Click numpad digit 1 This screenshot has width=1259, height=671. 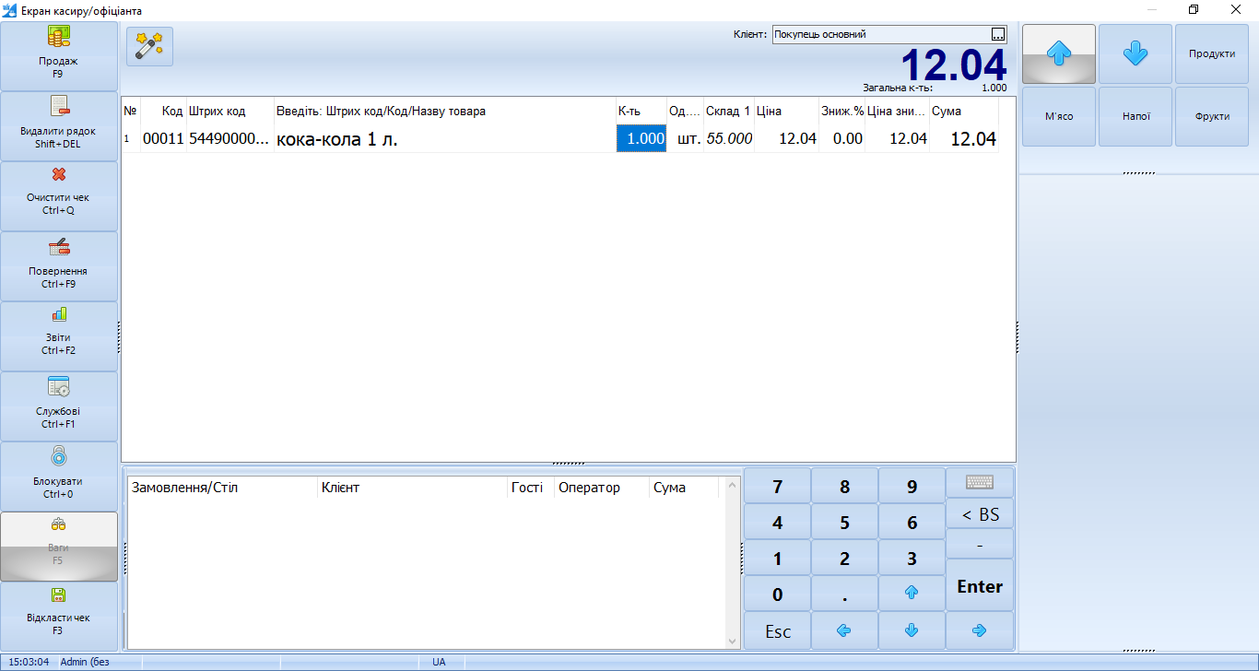(x=777, y=559)
